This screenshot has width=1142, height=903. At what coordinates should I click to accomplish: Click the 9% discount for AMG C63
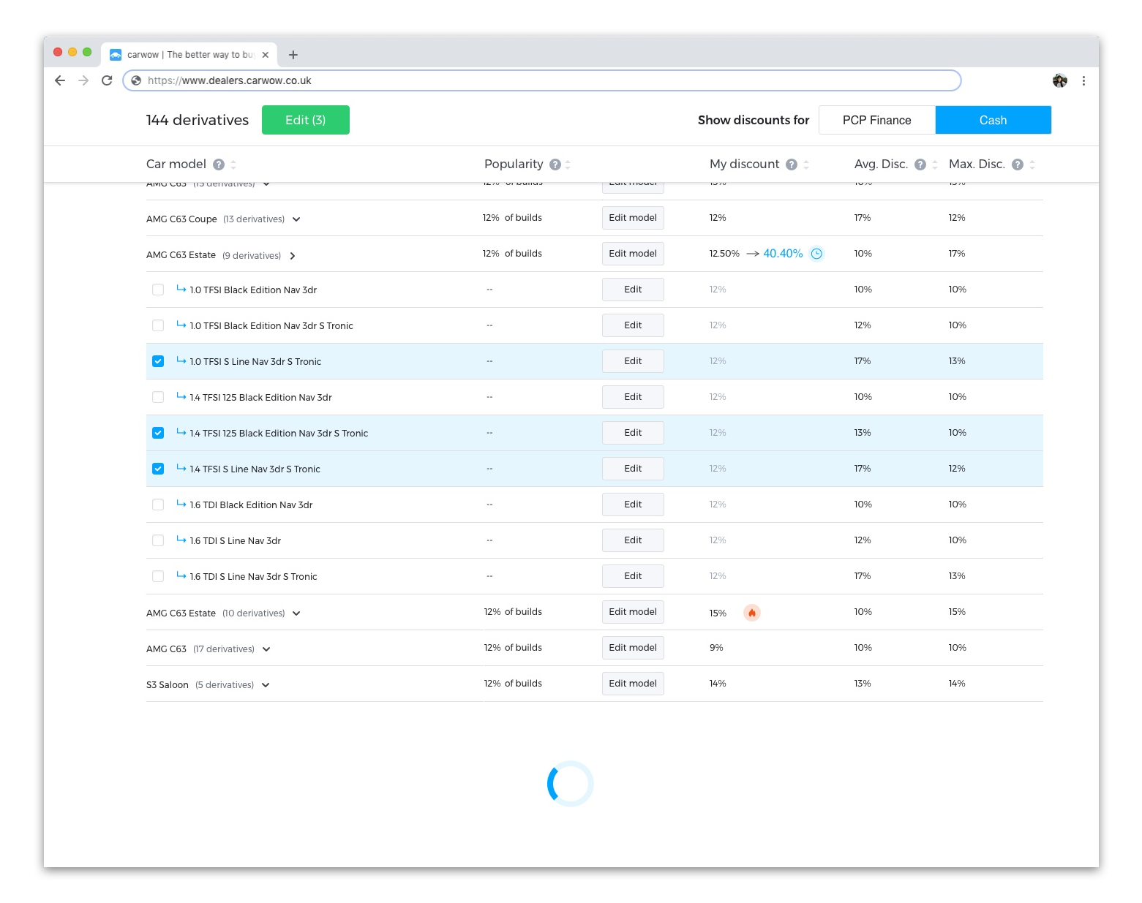716,648
